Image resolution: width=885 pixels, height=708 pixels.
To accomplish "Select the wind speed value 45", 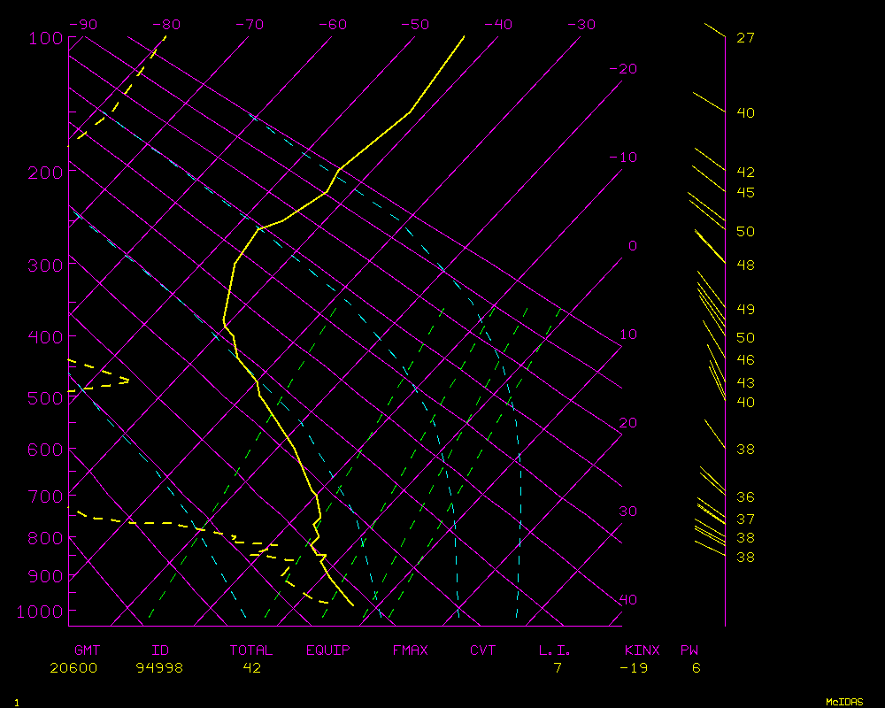I will [x=745, y=192].
